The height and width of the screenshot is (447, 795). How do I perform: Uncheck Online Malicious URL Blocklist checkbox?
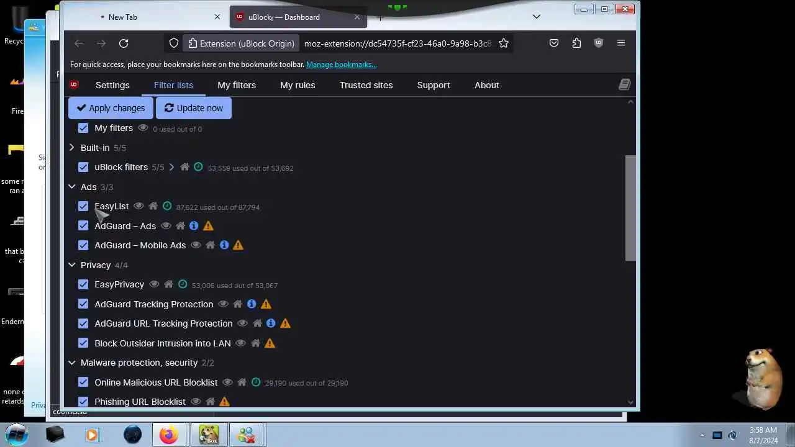[83, 382]
